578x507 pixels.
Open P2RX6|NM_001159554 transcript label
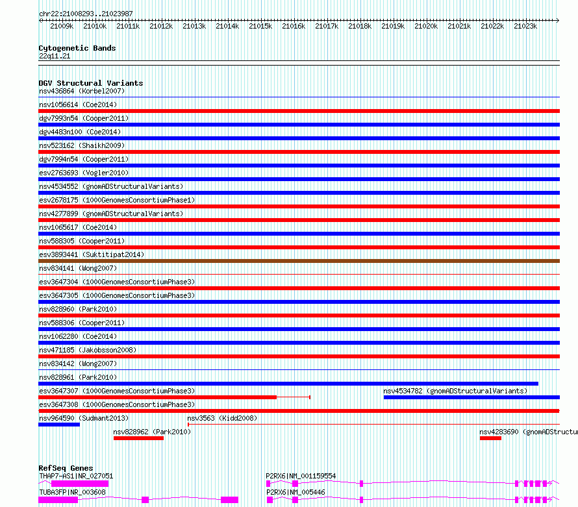(301, 476)
